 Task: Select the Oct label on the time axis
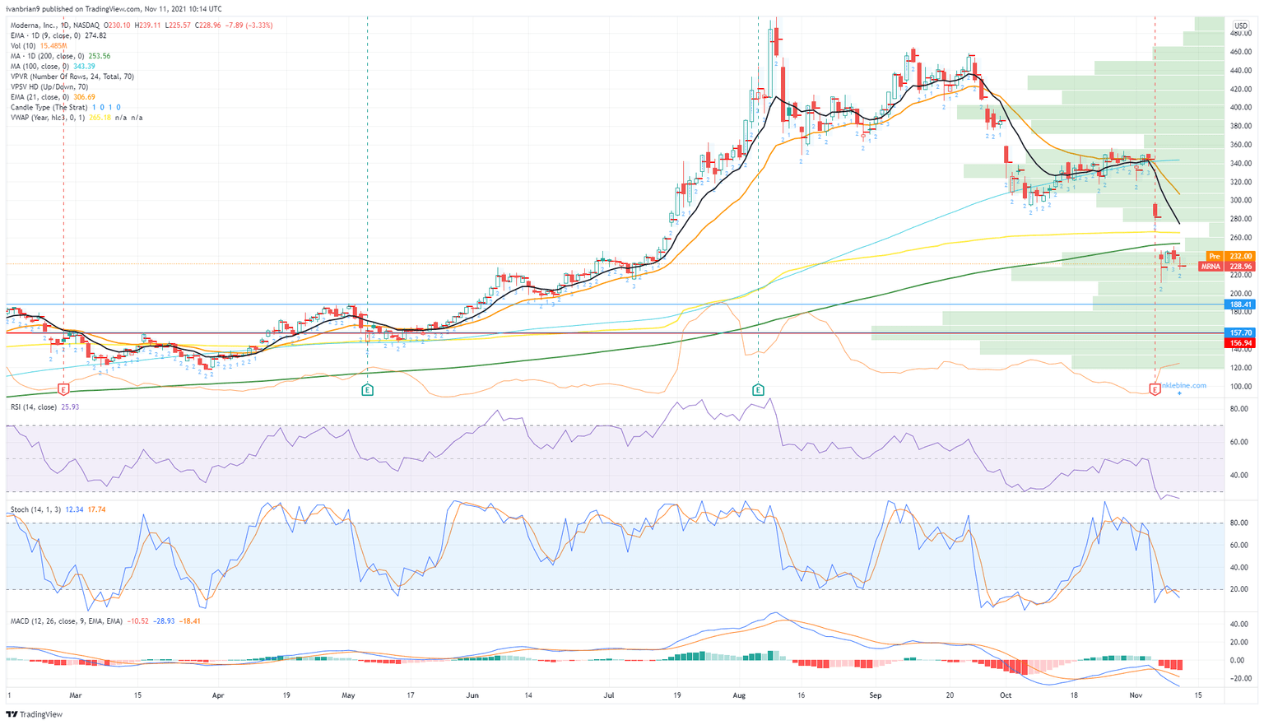[1006, 695]
